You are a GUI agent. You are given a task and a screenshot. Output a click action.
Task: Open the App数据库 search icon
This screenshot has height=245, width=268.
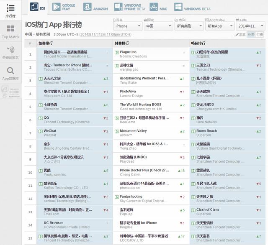click(x=11, y=73)
